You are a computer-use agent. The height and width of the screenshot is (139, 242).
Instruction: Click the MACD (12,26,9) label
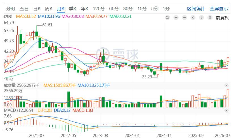(18, 110)
